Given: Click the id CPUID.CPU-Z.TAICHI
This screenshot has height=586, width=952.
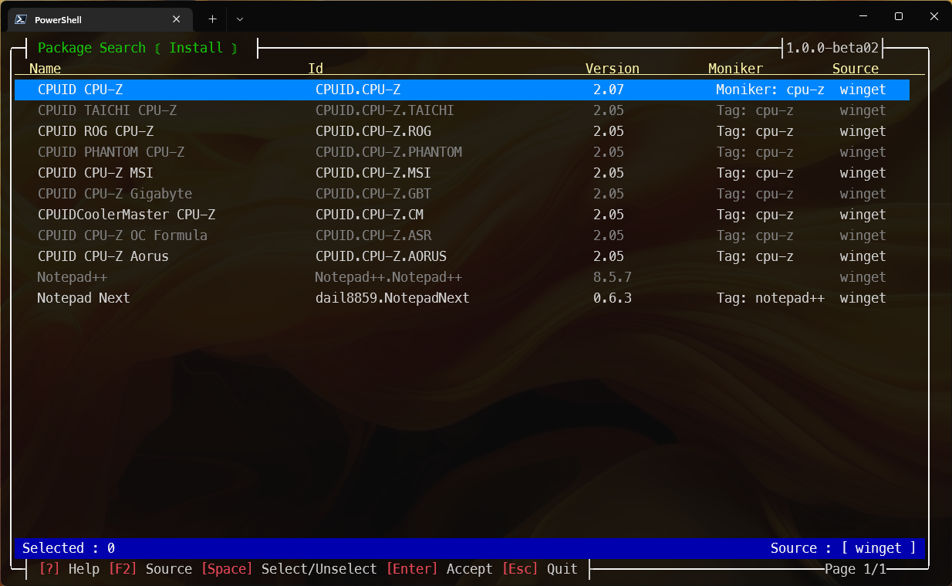Looking at the screenshot, I should (x=385, y=110).
